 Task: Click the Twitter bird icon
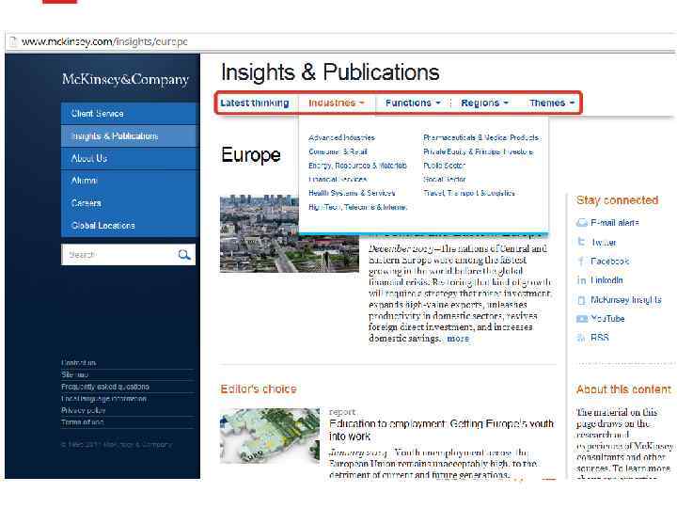582,242
